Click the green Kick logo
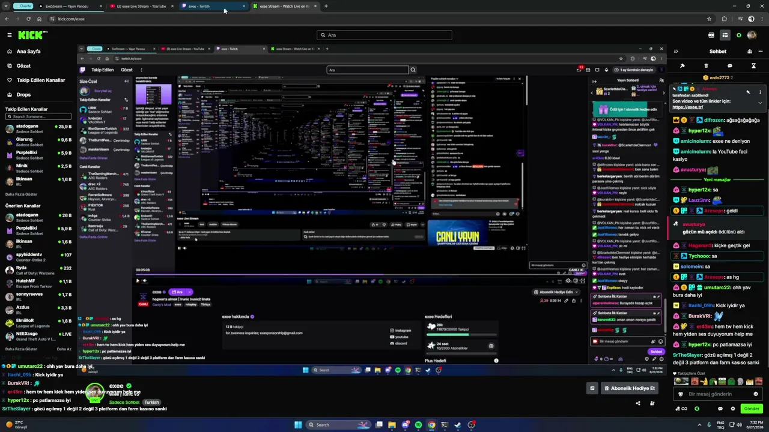769x432 pixels. click(x=29, y=35)
